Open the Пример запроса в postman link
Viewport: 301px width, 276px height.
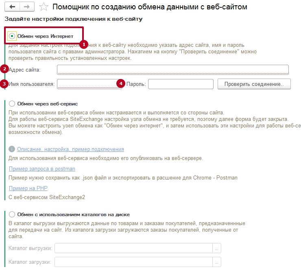(x=42, y=169)
